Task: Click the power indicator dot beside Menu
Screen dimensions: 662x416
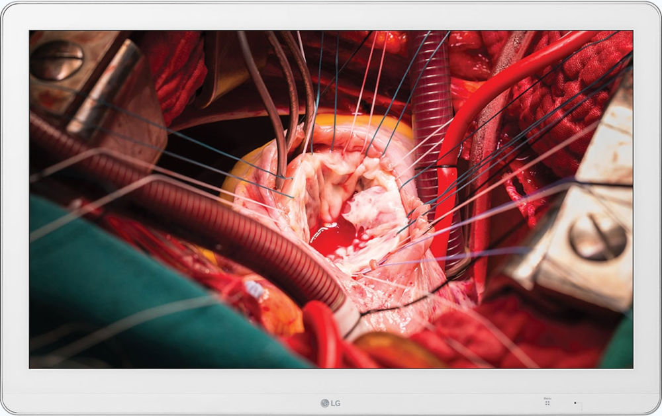Action: pos(575,403)
